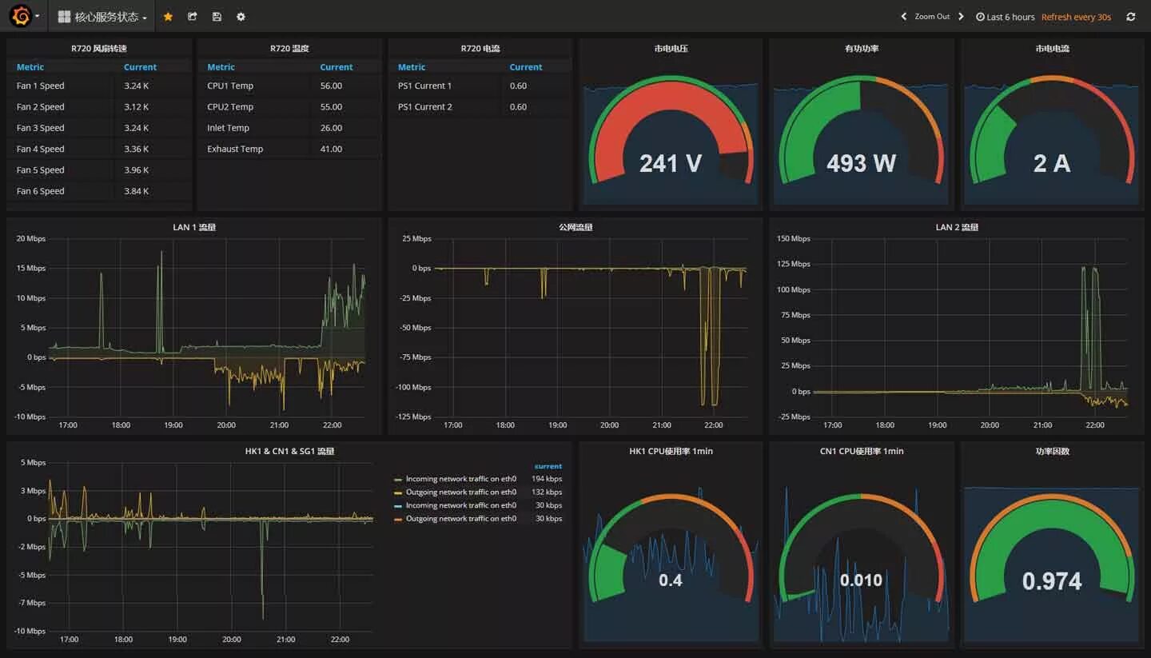Open the 公网流量 panel title menu
The width and height of the screenshot is (1151, 658).
point(575,227)
